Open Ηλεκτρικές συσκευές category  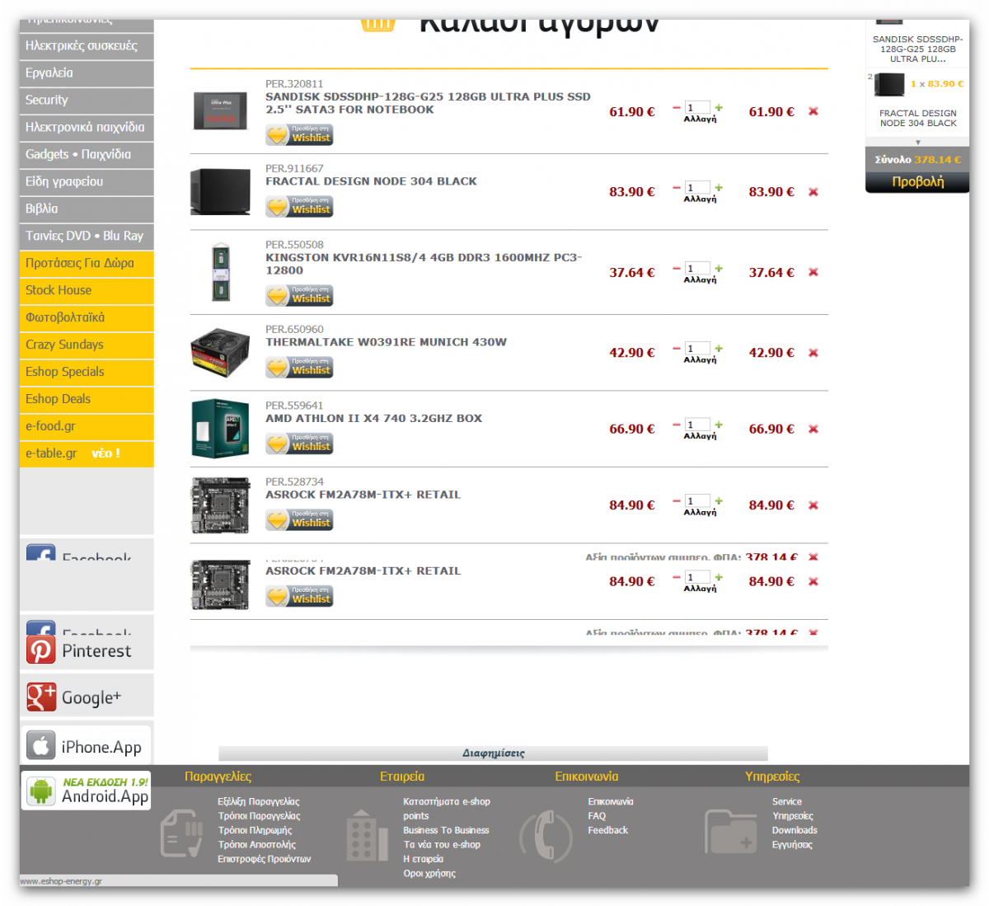point(87,46)
